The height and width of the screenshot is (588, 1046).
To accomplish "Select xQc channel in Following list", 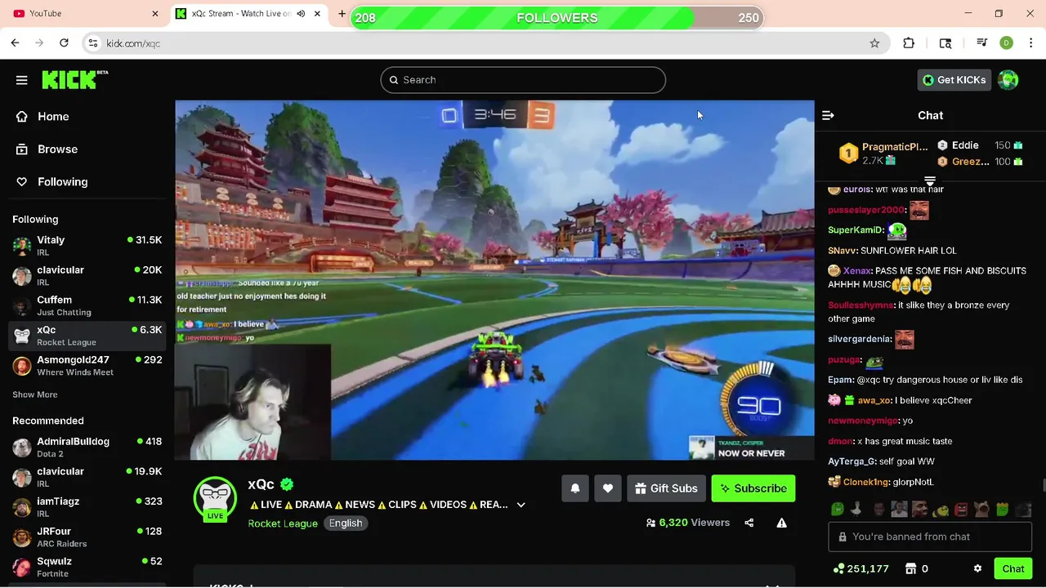I will (x=87, y=335).
